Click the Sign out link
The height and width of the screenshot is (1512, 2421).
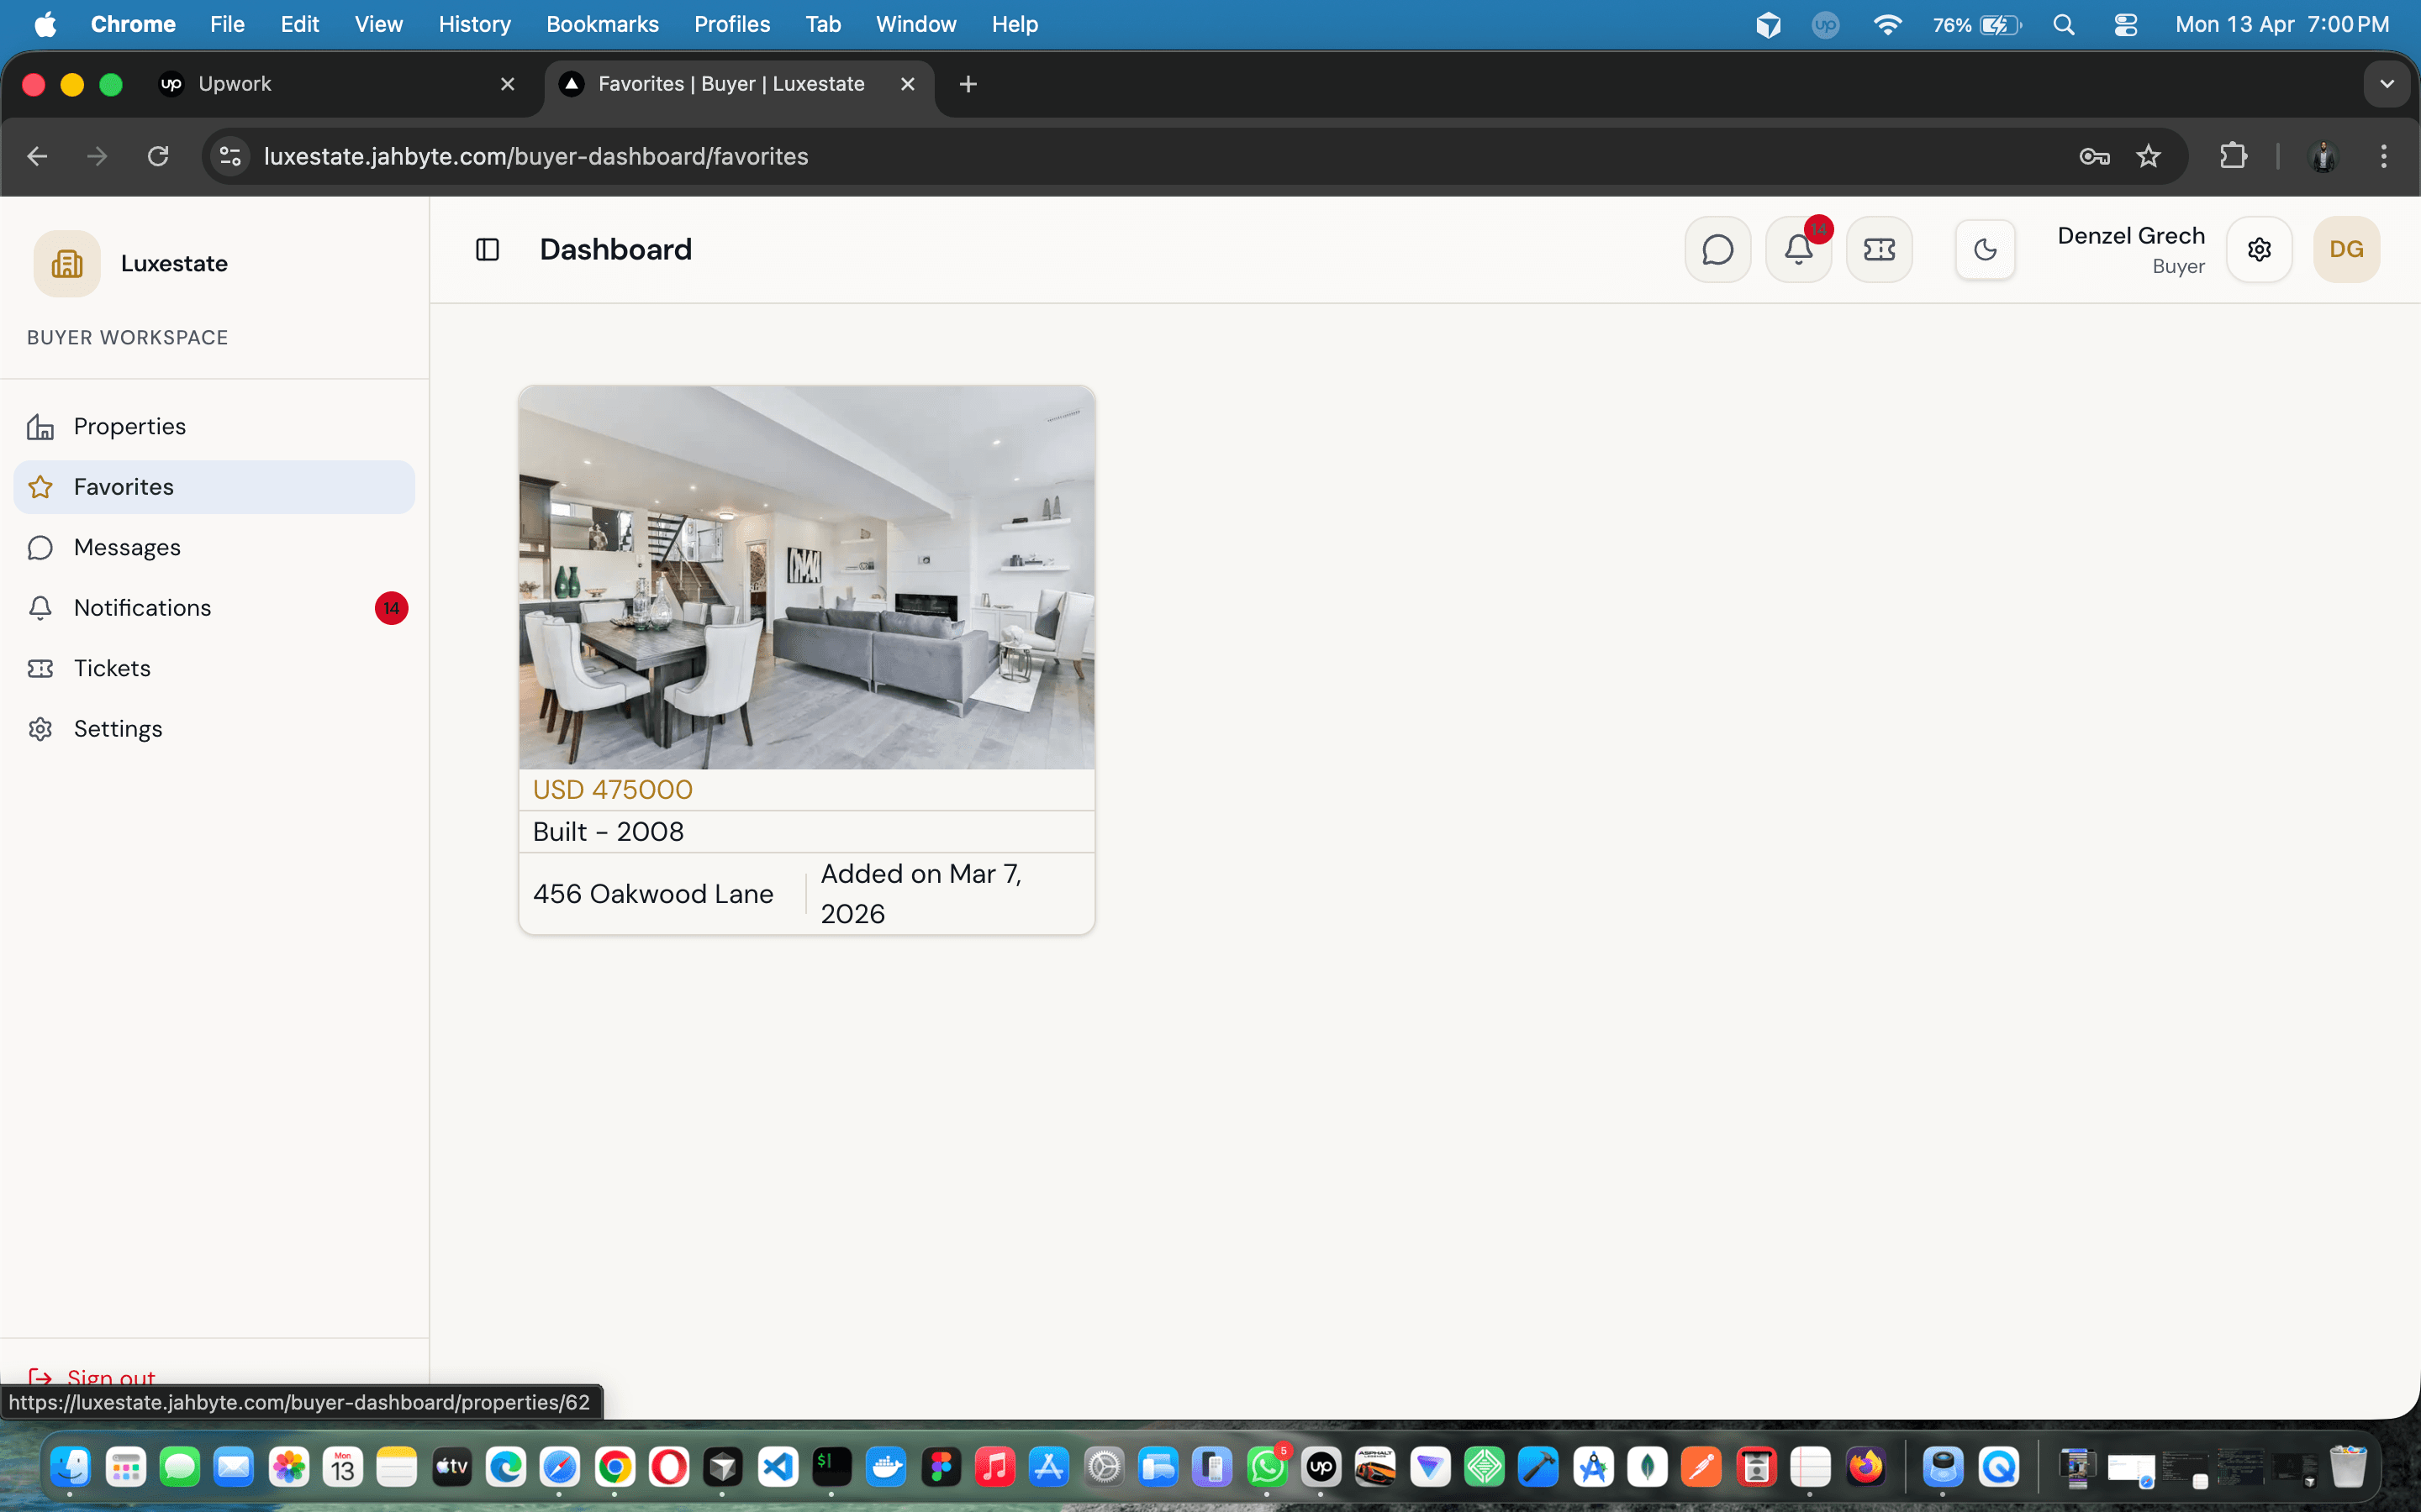[x=110, y=1376]
